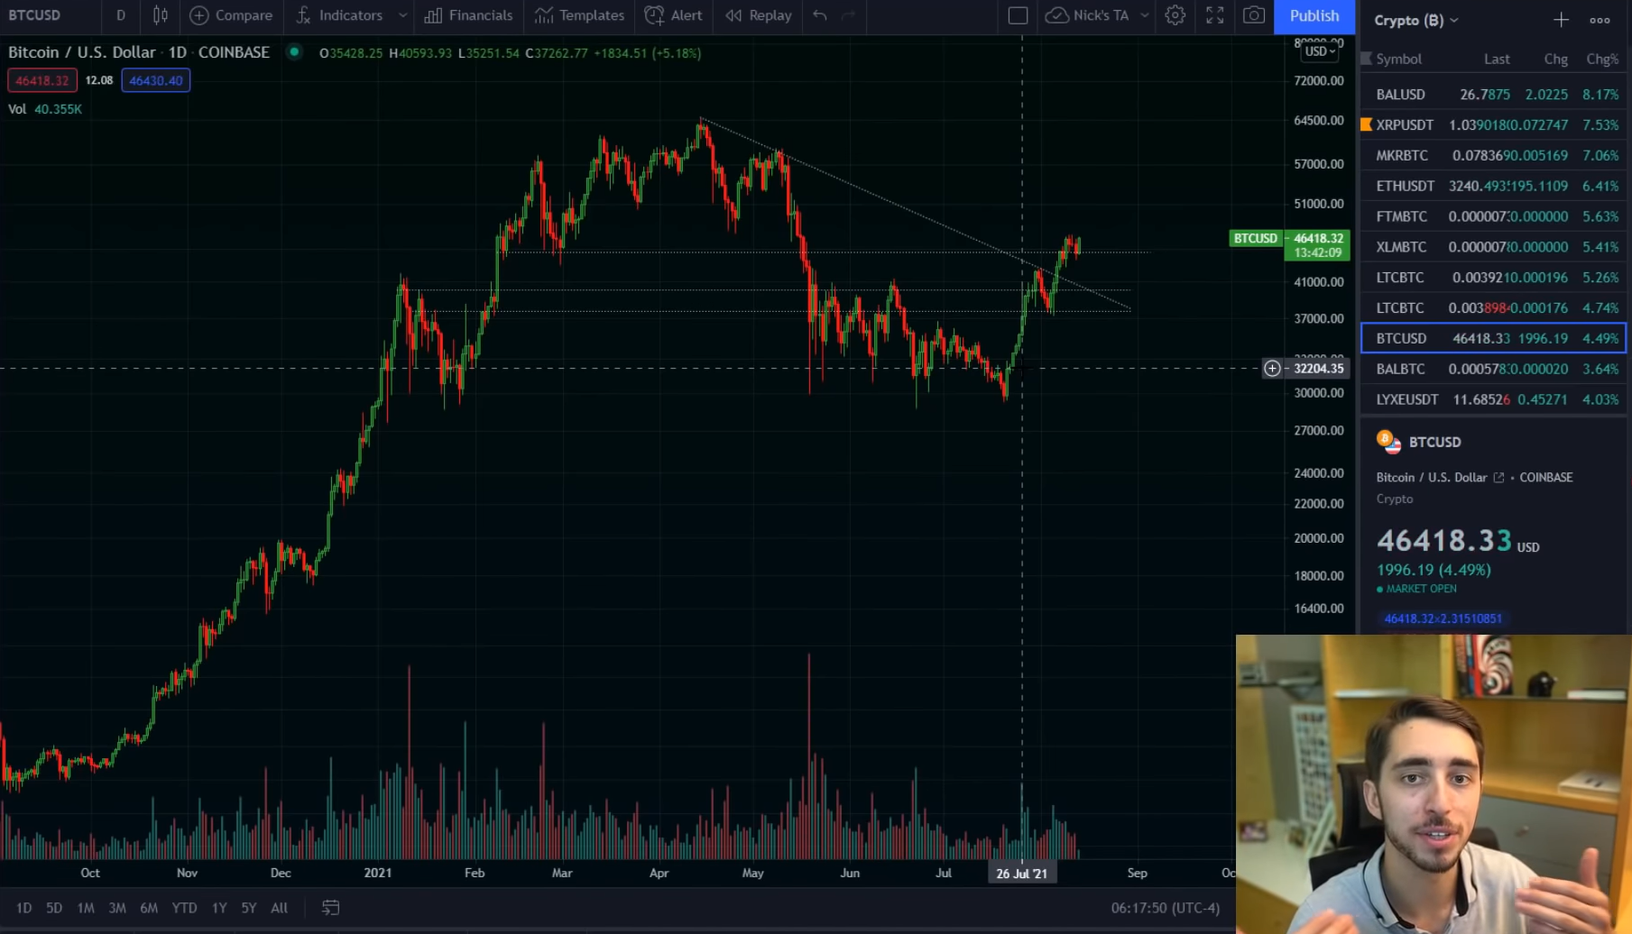
Task: Enter fullscreen mode with the expand icon
Action: click(x=1214, y=15)
